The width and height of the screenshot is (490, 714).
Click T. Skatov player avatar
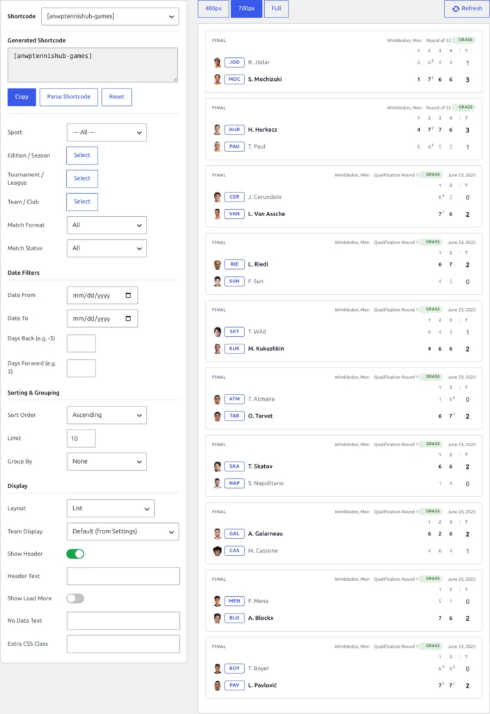click(217, 466)
